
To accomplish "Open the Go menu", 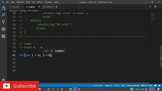I will 33,2.
